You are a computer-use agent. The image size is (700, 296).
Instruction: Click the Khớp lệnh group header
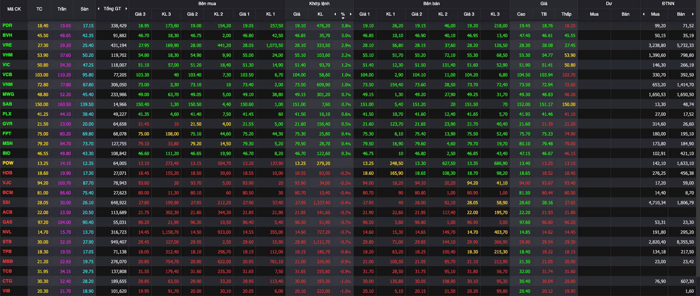[319, 4]
